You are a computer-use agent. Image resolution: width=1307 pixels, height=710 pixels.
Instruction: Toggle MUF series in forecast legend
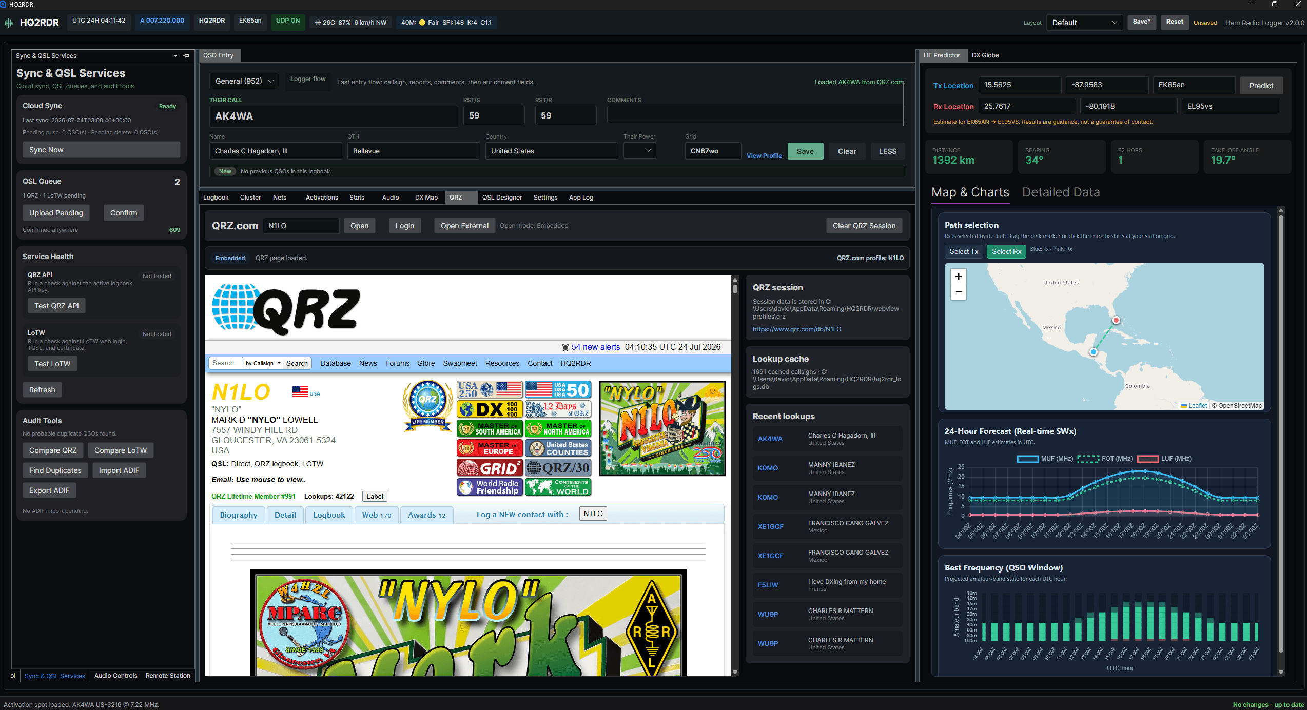pos(1045,459)
